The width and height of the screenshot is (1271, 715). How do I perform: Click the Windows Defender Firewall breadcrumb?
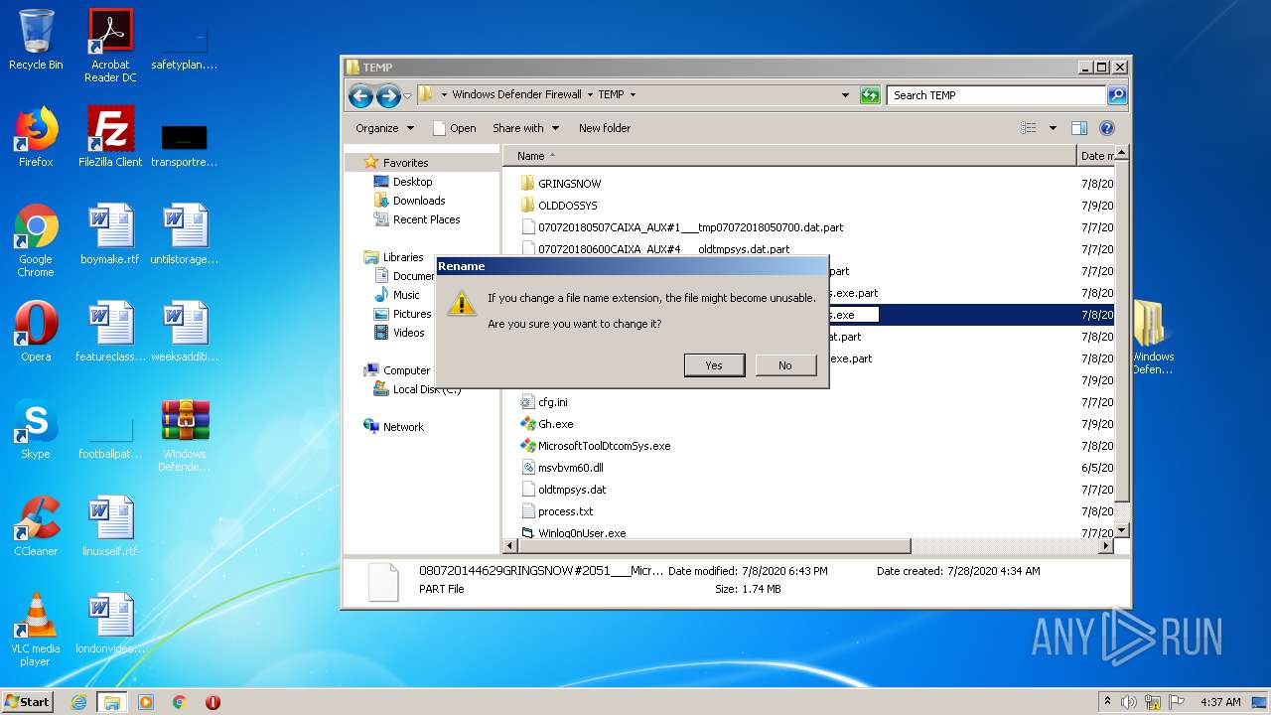pos(516,95)
